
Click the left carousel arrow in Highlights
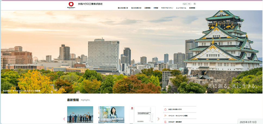(64, 119)
